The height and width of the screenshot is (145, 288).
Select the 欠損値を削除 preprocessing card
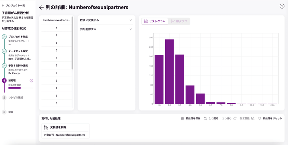coord(66,131)
